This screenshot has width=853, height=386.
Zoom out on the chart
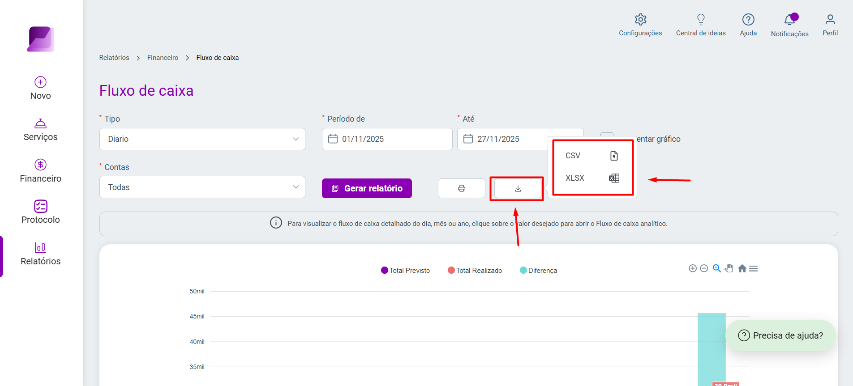704,268
